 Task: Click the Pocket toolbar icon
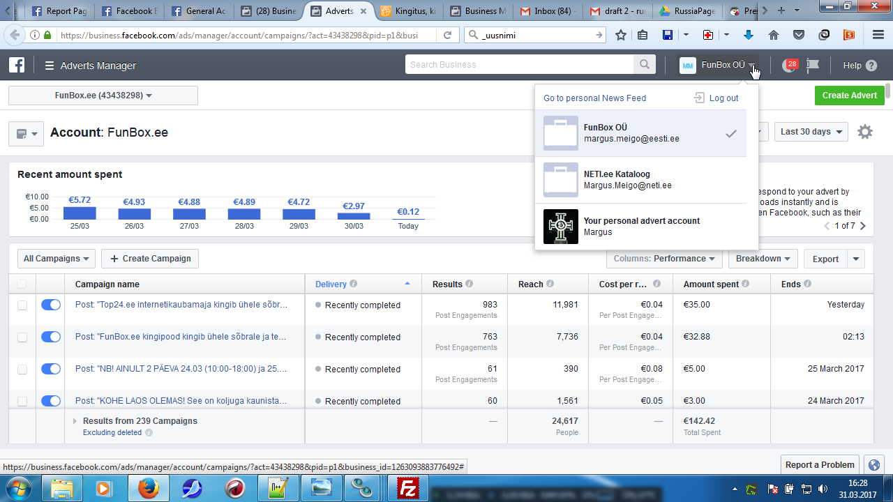(x=799, y=35)
